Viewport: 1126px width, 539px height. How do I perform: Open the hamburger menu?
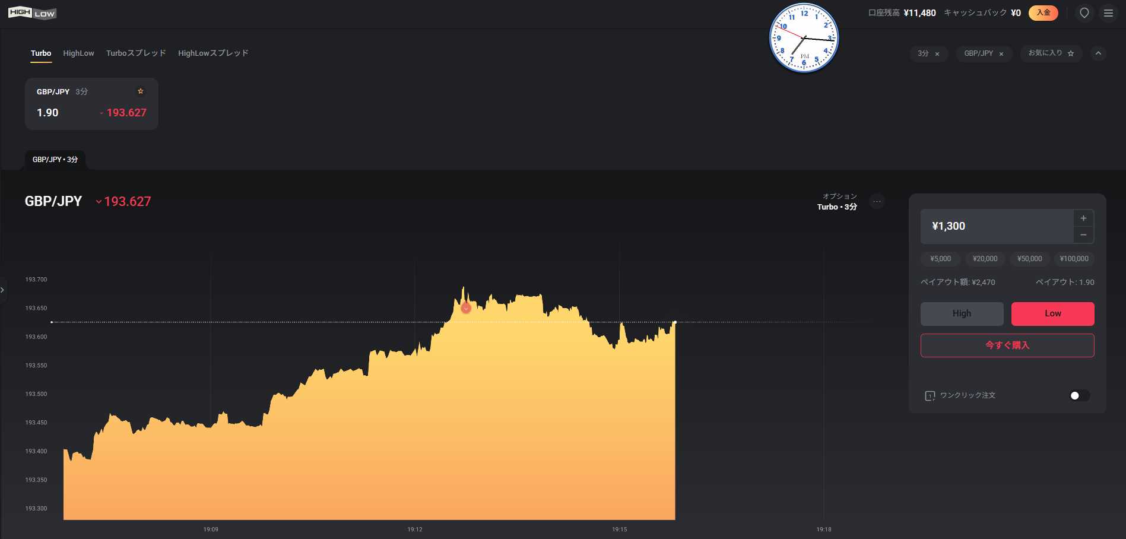coord(1108,13)
